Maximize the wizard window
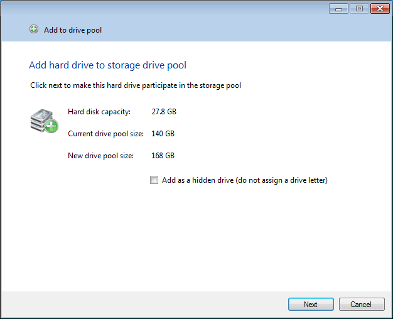Image resolution: width=393 pixels, height=319 pixels. pyautogui.click(x=360, y=9)
